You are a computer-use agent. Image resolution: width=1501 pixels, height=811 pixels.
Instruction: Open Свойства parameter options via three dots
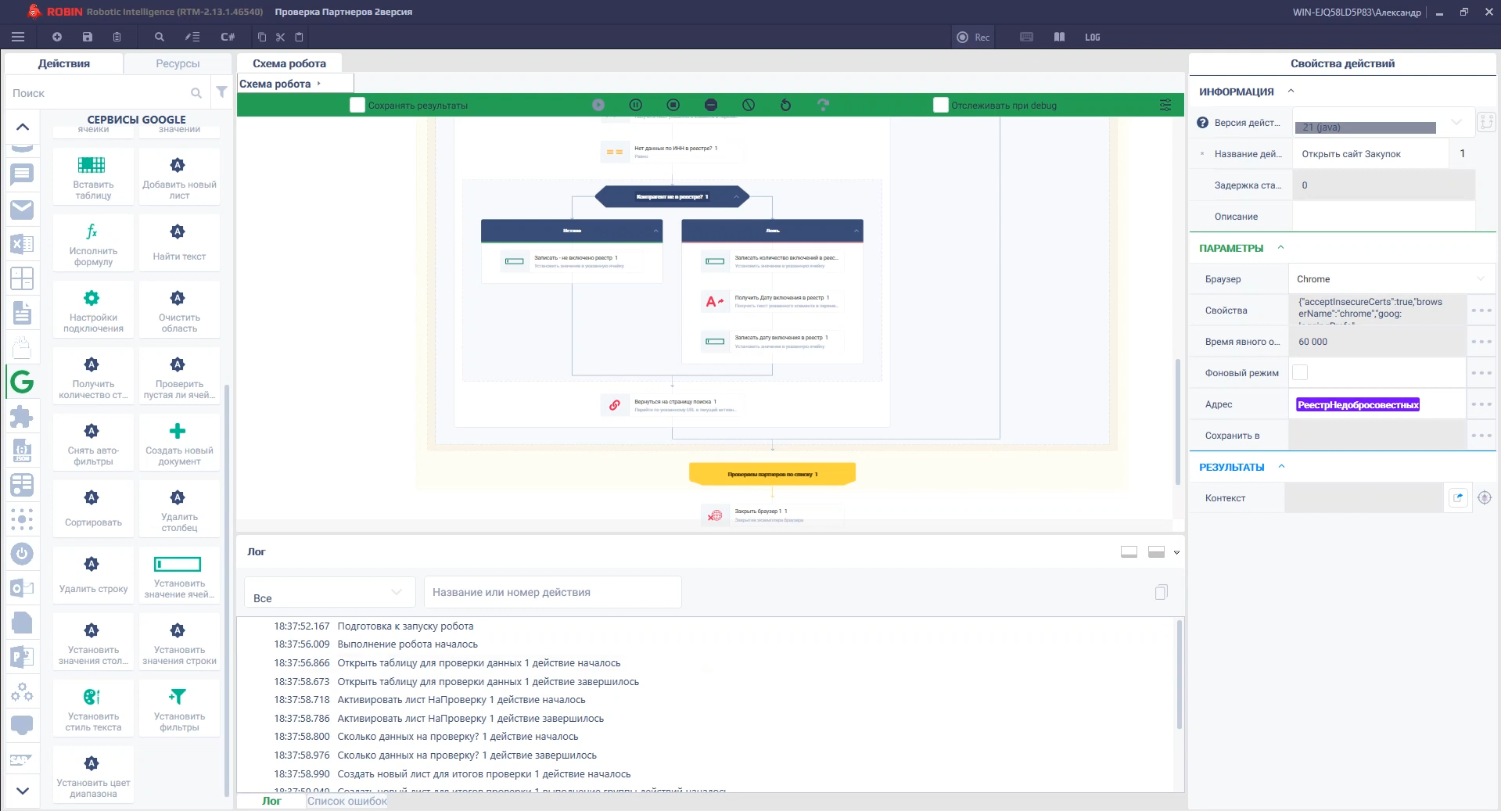click(1481, 310)
